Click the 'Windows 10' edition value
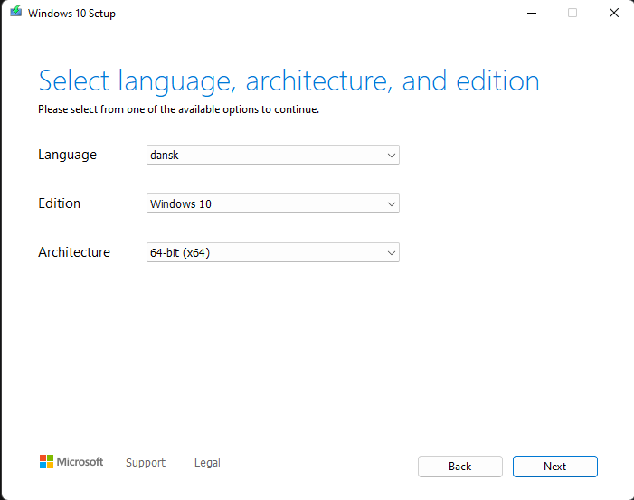 tap(181, 204)
